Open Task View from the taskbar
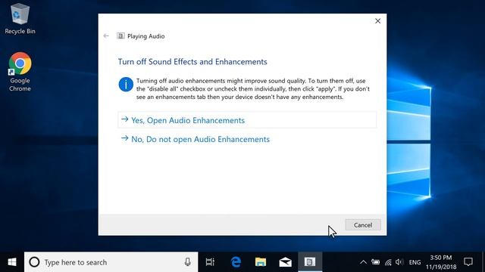The image size is (485, 272). click(x=210, y=262)
